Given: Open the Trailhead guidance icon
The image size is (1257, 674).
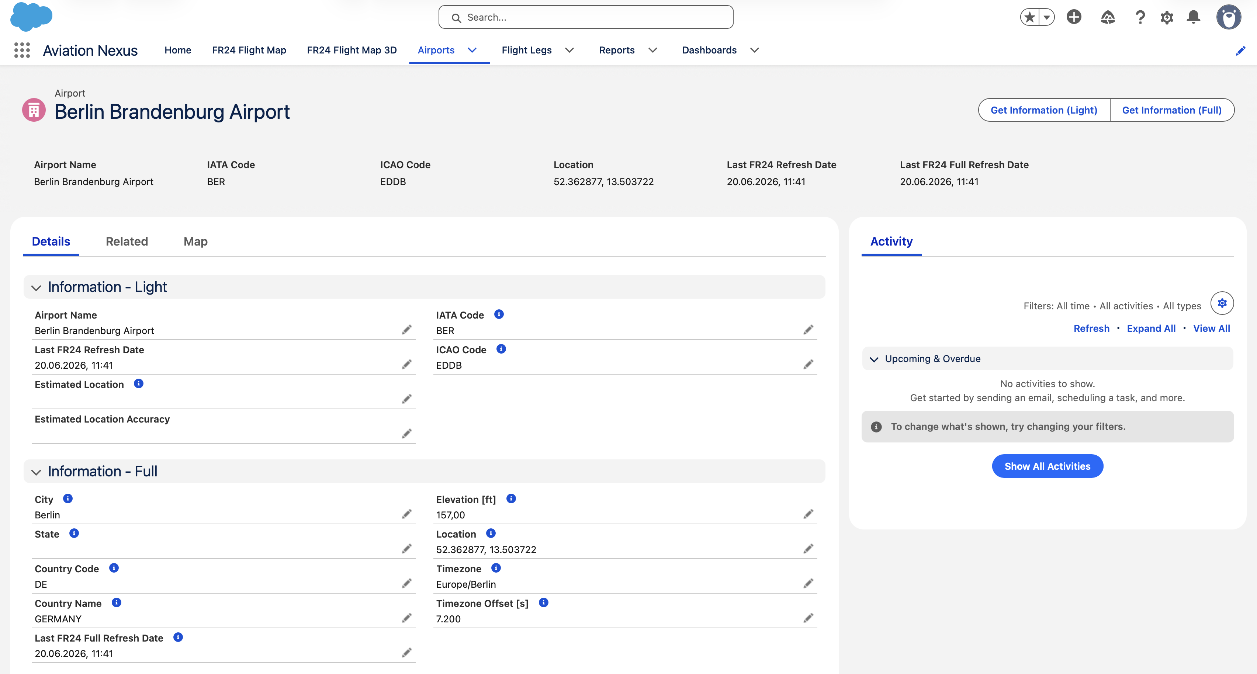Looking at the screenshot, I should (x=1108, y=18).
